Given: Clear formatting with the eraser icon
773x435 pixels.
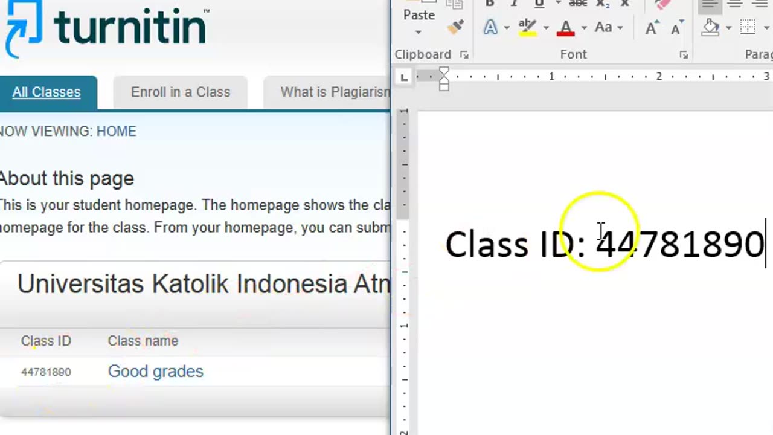Looking at the screenshot, I should coord(662,4).
